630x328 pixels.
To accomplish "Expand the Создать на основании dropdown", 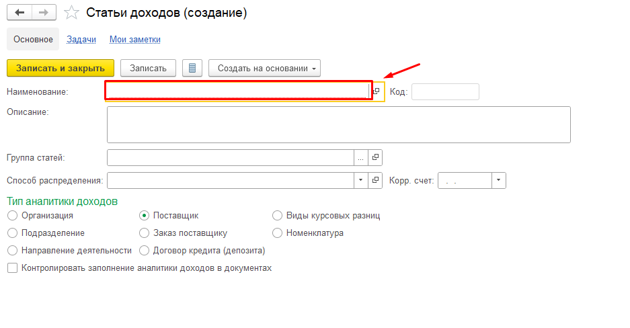I will coord(264,69).
